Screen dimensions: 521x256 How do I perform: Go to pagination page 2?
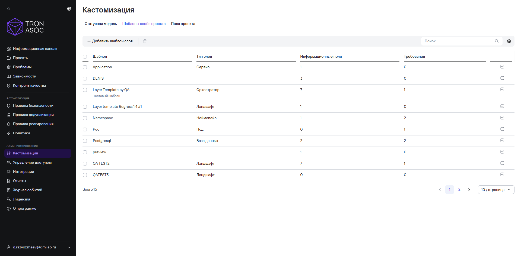(459, 190)
